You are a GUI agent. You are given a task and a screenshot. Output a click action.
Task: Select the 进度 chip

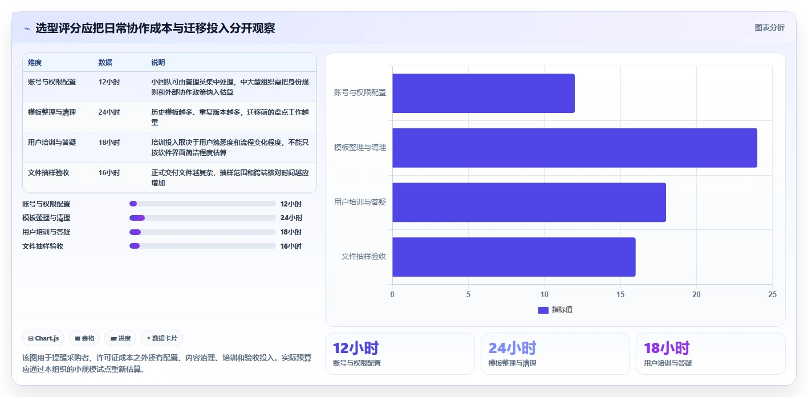(120, 338)
